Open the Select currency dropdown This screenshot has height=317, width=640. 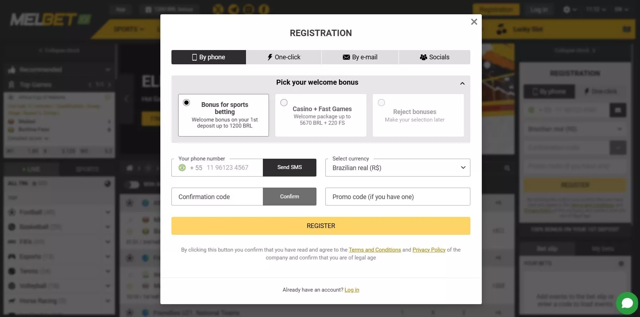[397, 168]
